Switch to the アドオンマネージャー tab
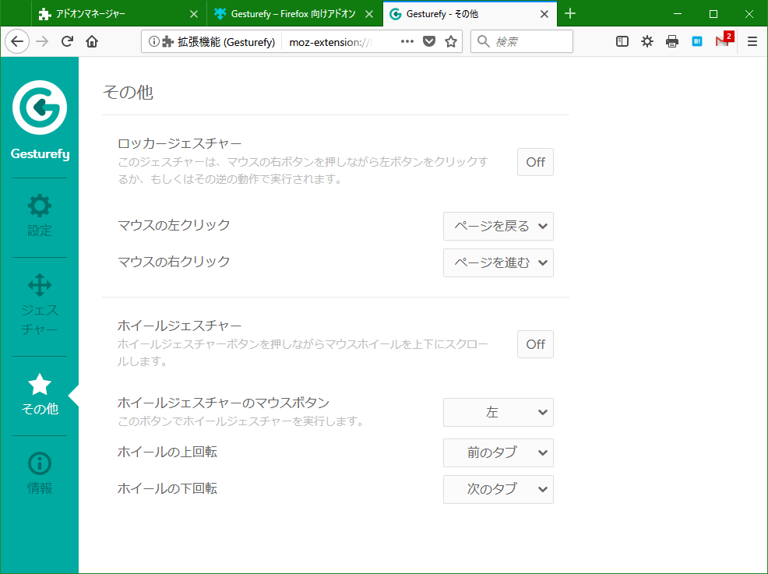 pyautogui.click(x=118, y=14)
